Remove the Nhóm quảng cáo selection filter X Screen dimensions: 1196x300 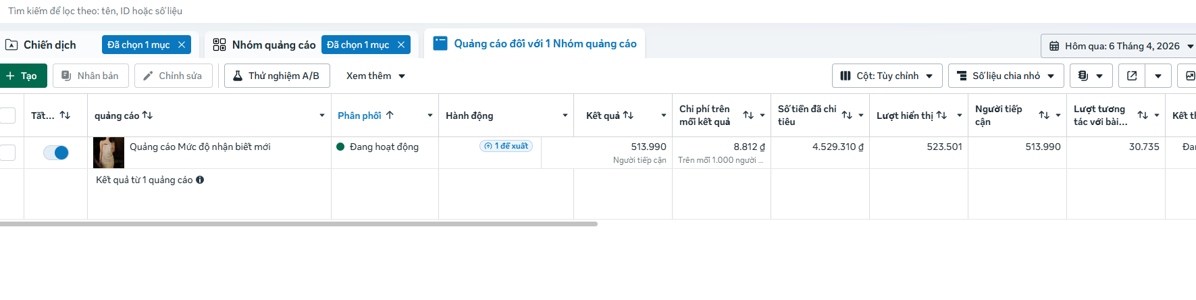pos(401,45)
